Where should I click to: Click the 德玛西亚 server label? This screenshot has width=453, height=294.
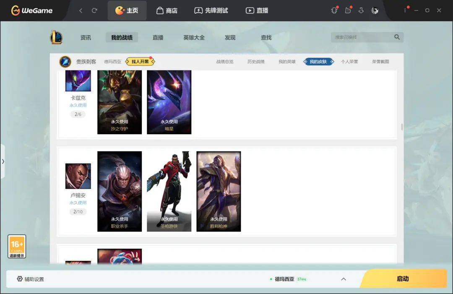pyautogui.click(x=113, y=62)
